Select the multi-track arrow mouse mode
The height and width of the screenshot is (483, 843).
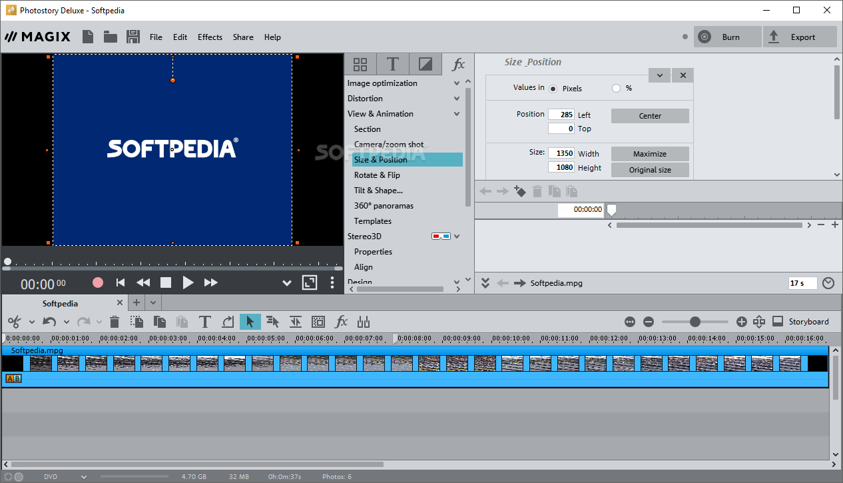pyautogui.click(x=273, y=322)
